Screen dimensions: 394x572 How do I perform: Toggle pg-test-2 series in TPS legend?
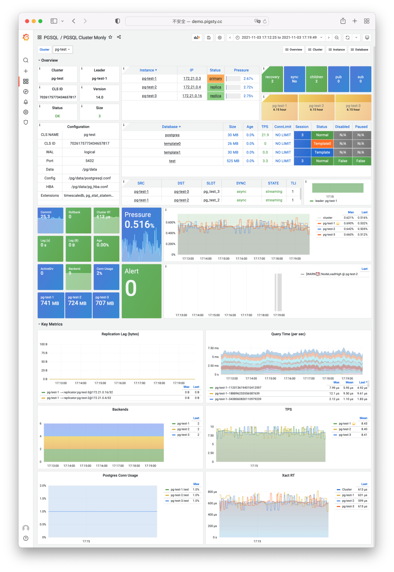tap(345, 429)
